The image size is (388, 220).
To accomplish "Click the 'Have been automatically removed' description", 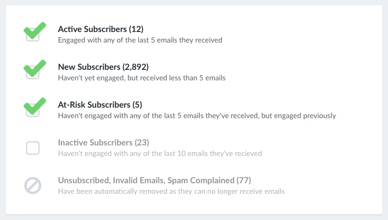I will click(x=171, y=192).
